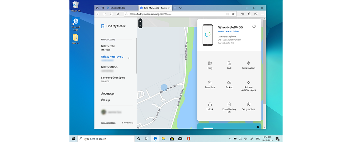Open Edge favorites hub
Screen dimensions: 352x142
coord(243,14)
